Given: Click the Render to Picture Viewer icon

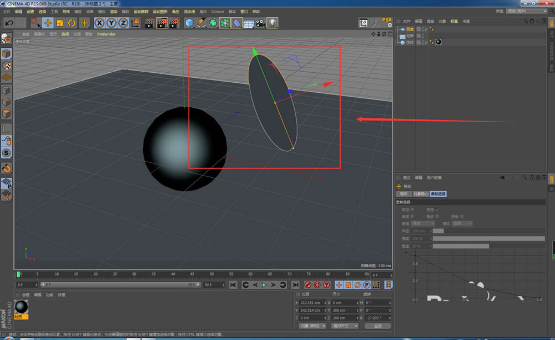Looking at the screenshot, I should 162,23.
